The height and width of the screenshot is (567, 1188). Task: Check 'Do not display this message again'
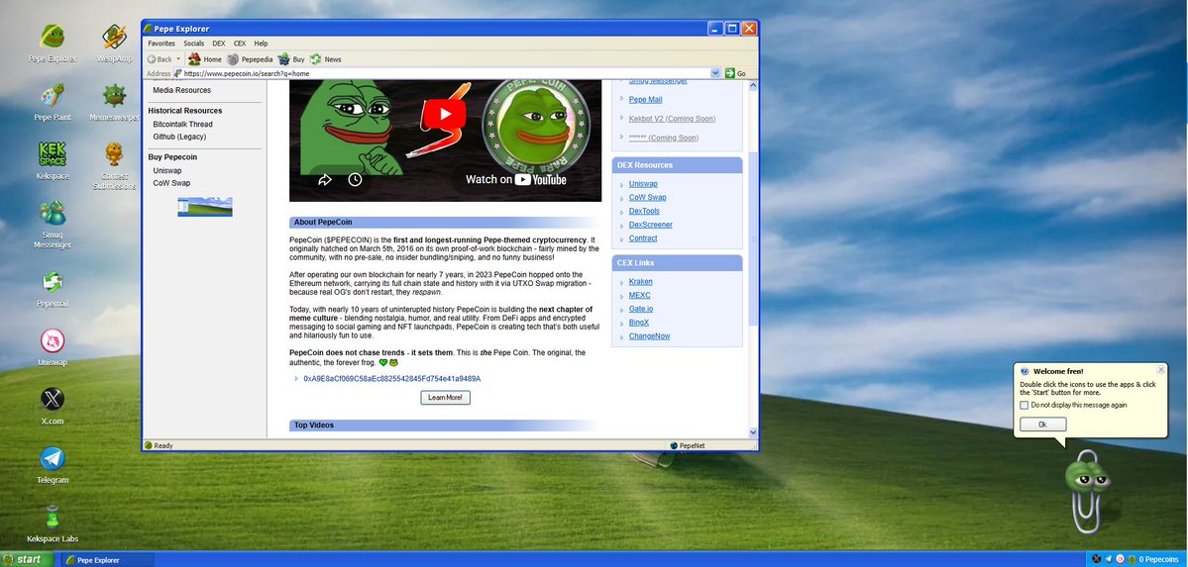click(x=1025, y=405)
